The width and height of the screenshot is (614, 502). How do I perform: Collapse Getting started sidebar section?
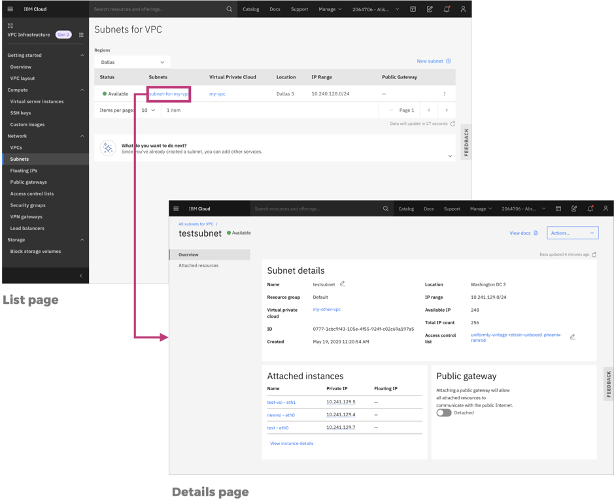pos(82,55)
